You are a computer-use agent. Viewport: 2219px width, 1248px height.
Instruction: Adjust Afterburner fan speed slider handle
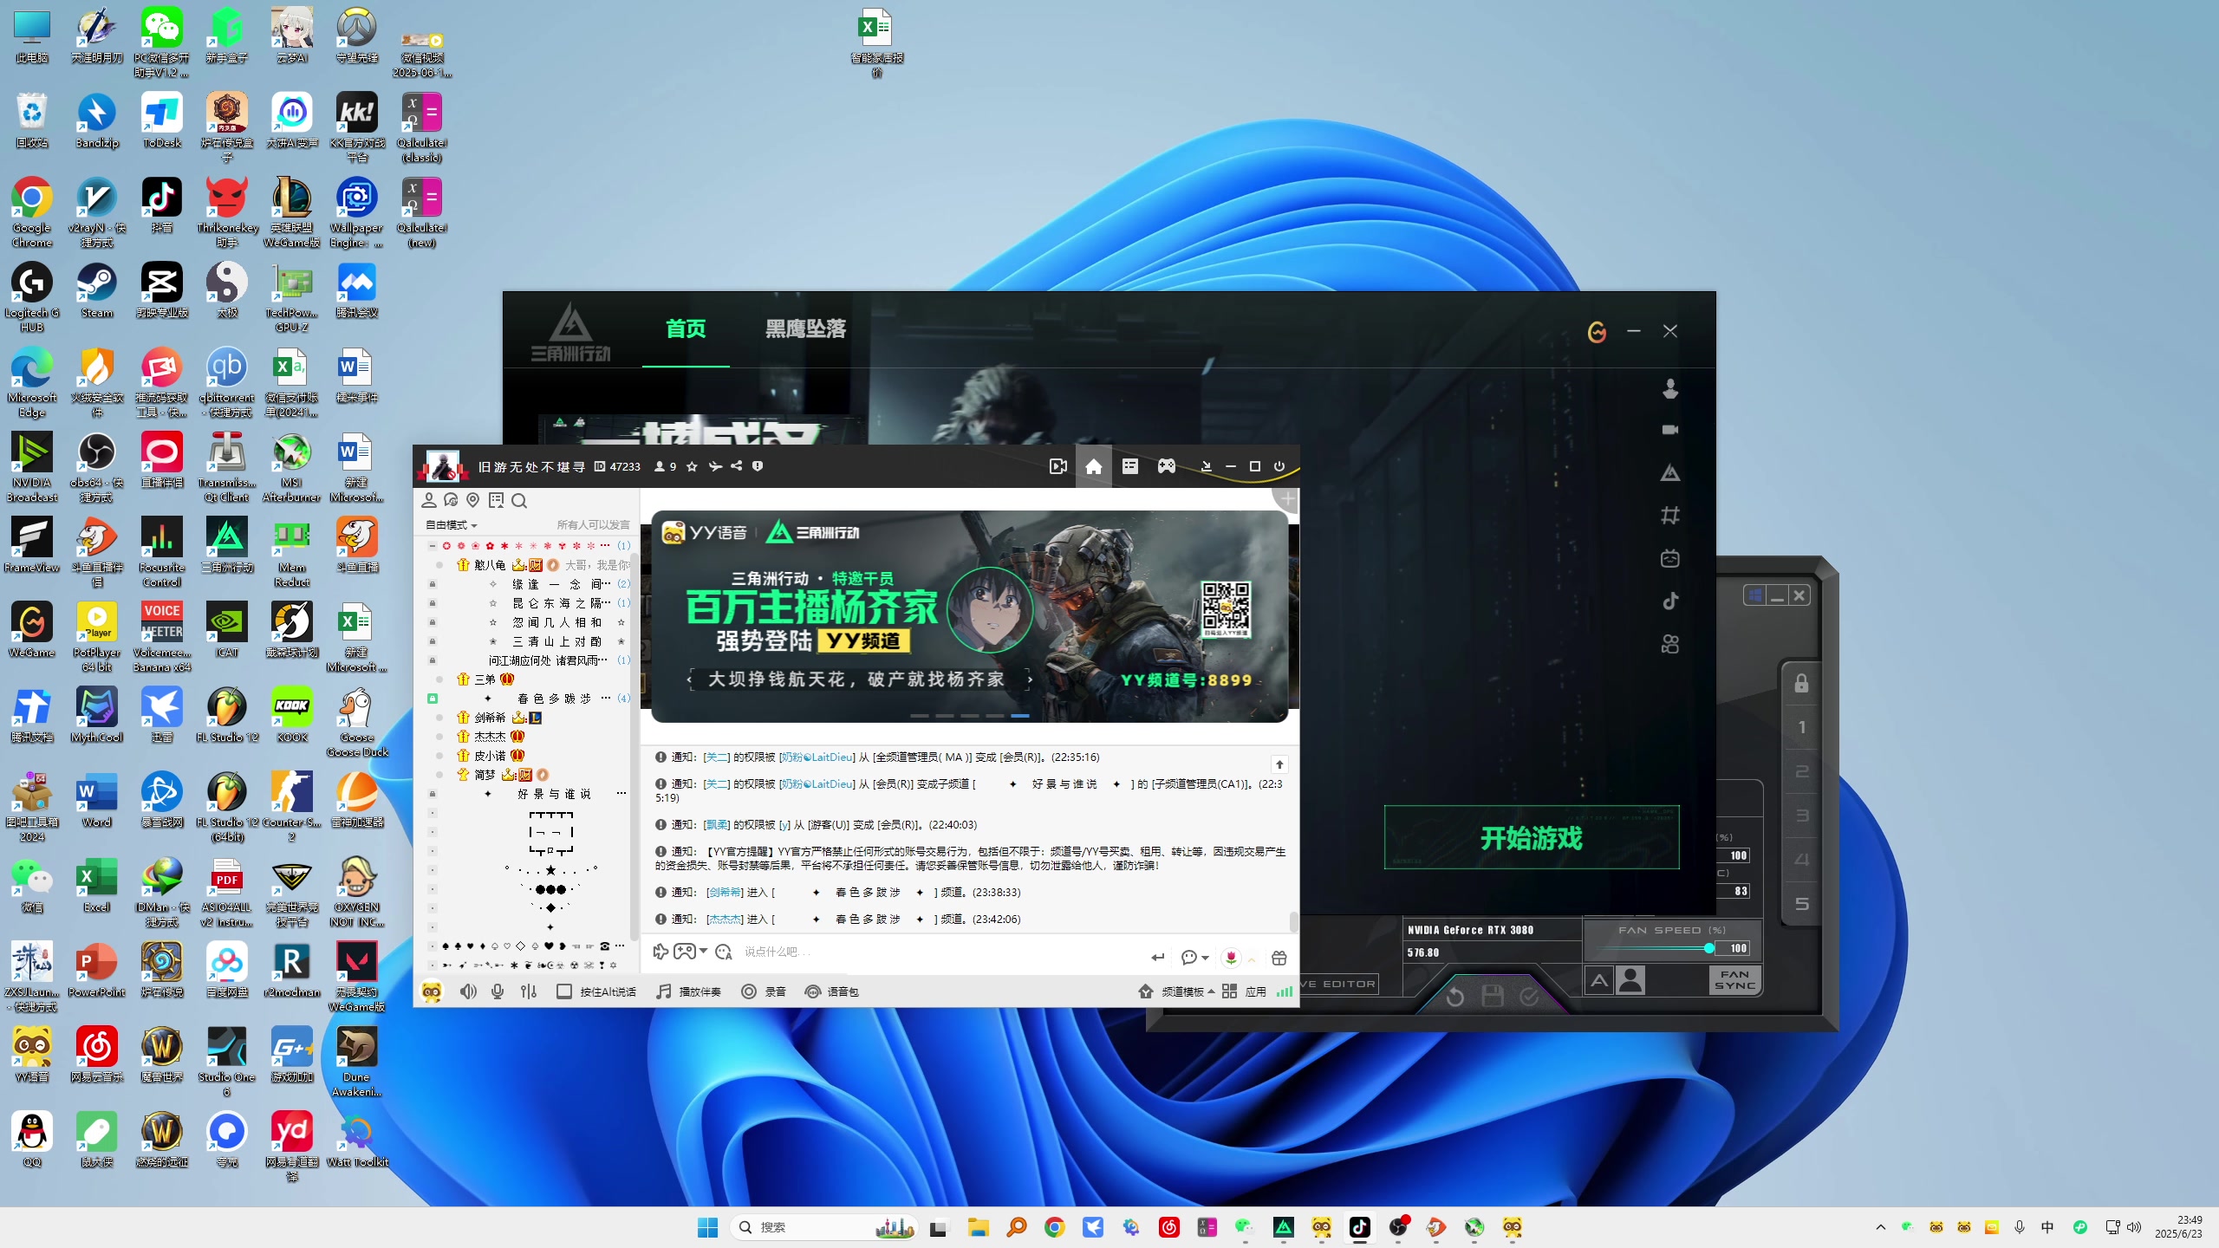click(1709, 948)
